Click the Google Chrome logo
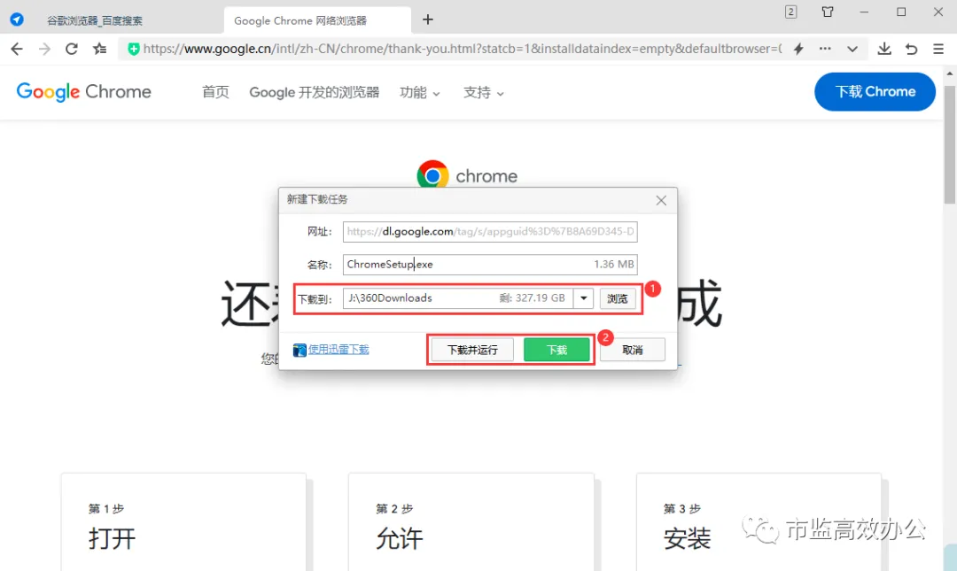 tap(83, 91)
